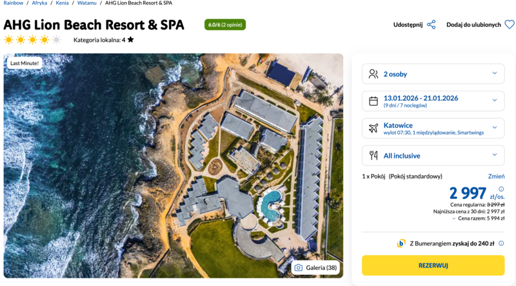The image size is (516, 286).
Task: Expand the Katowice departure airport dropdown
Action: click(x=433, y=128)
